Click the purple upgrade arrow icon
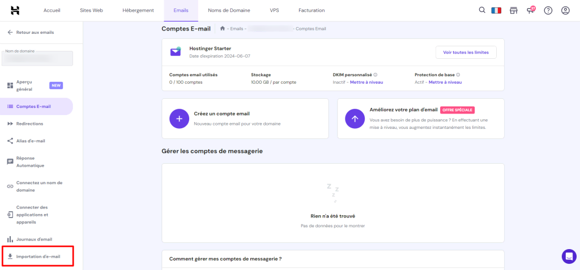The width and height of the screenshot is (580, 270). click(355, 119)
